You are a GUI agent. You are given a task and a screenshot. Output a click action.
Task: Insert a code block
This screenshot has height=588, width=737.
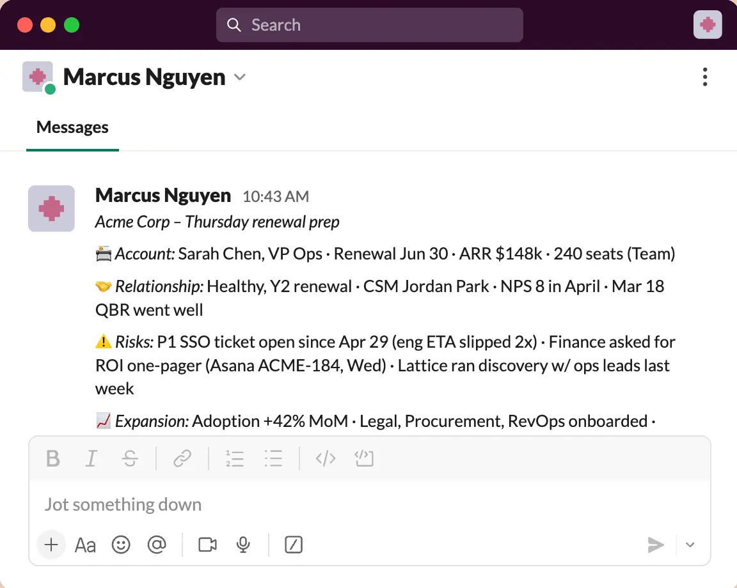(x=364, y=458)
